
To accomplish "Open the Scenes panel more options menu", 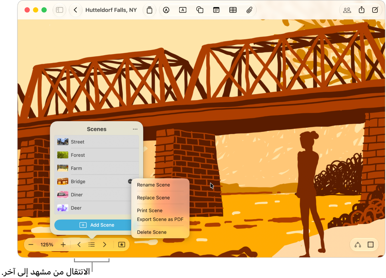I will pyautogui.click(x=135, y=129).
